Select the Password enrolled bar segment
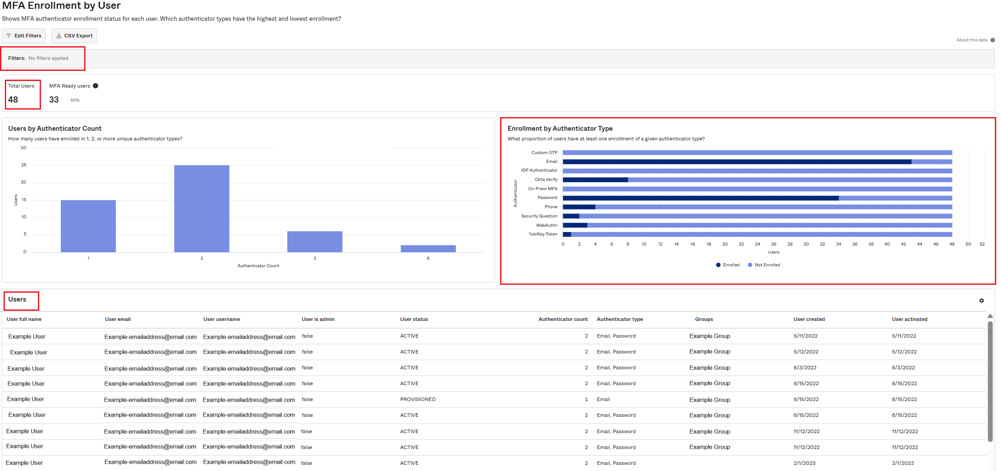Viewport: 1001px width, 471px height. point(701,197)
